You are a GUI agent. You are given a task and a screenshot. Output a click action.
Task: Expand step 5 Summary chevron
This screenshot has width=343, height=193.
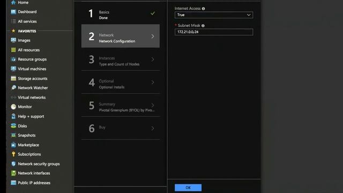[153, 105]
